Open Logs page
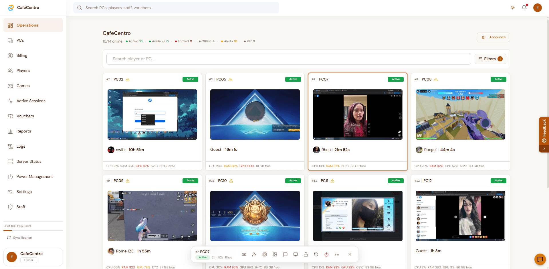Screen dimensions: 549x269 33,146
